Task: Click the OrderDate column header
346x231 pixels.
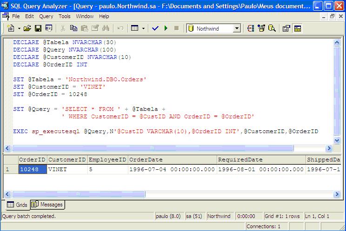Action: coord(172,160)
